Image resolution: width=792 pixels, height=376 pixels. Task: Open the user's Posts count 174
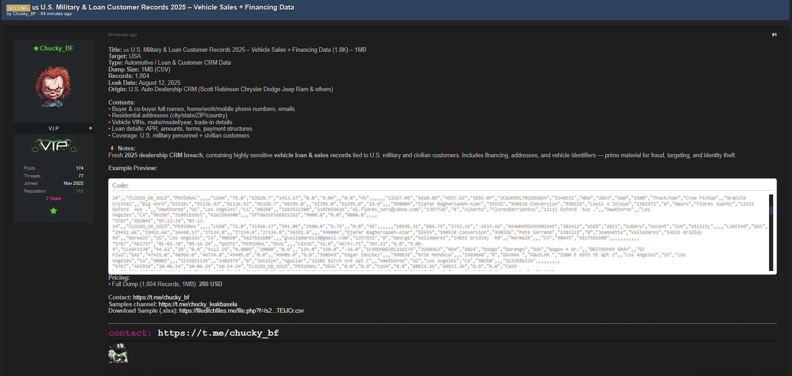click(79, 168)
